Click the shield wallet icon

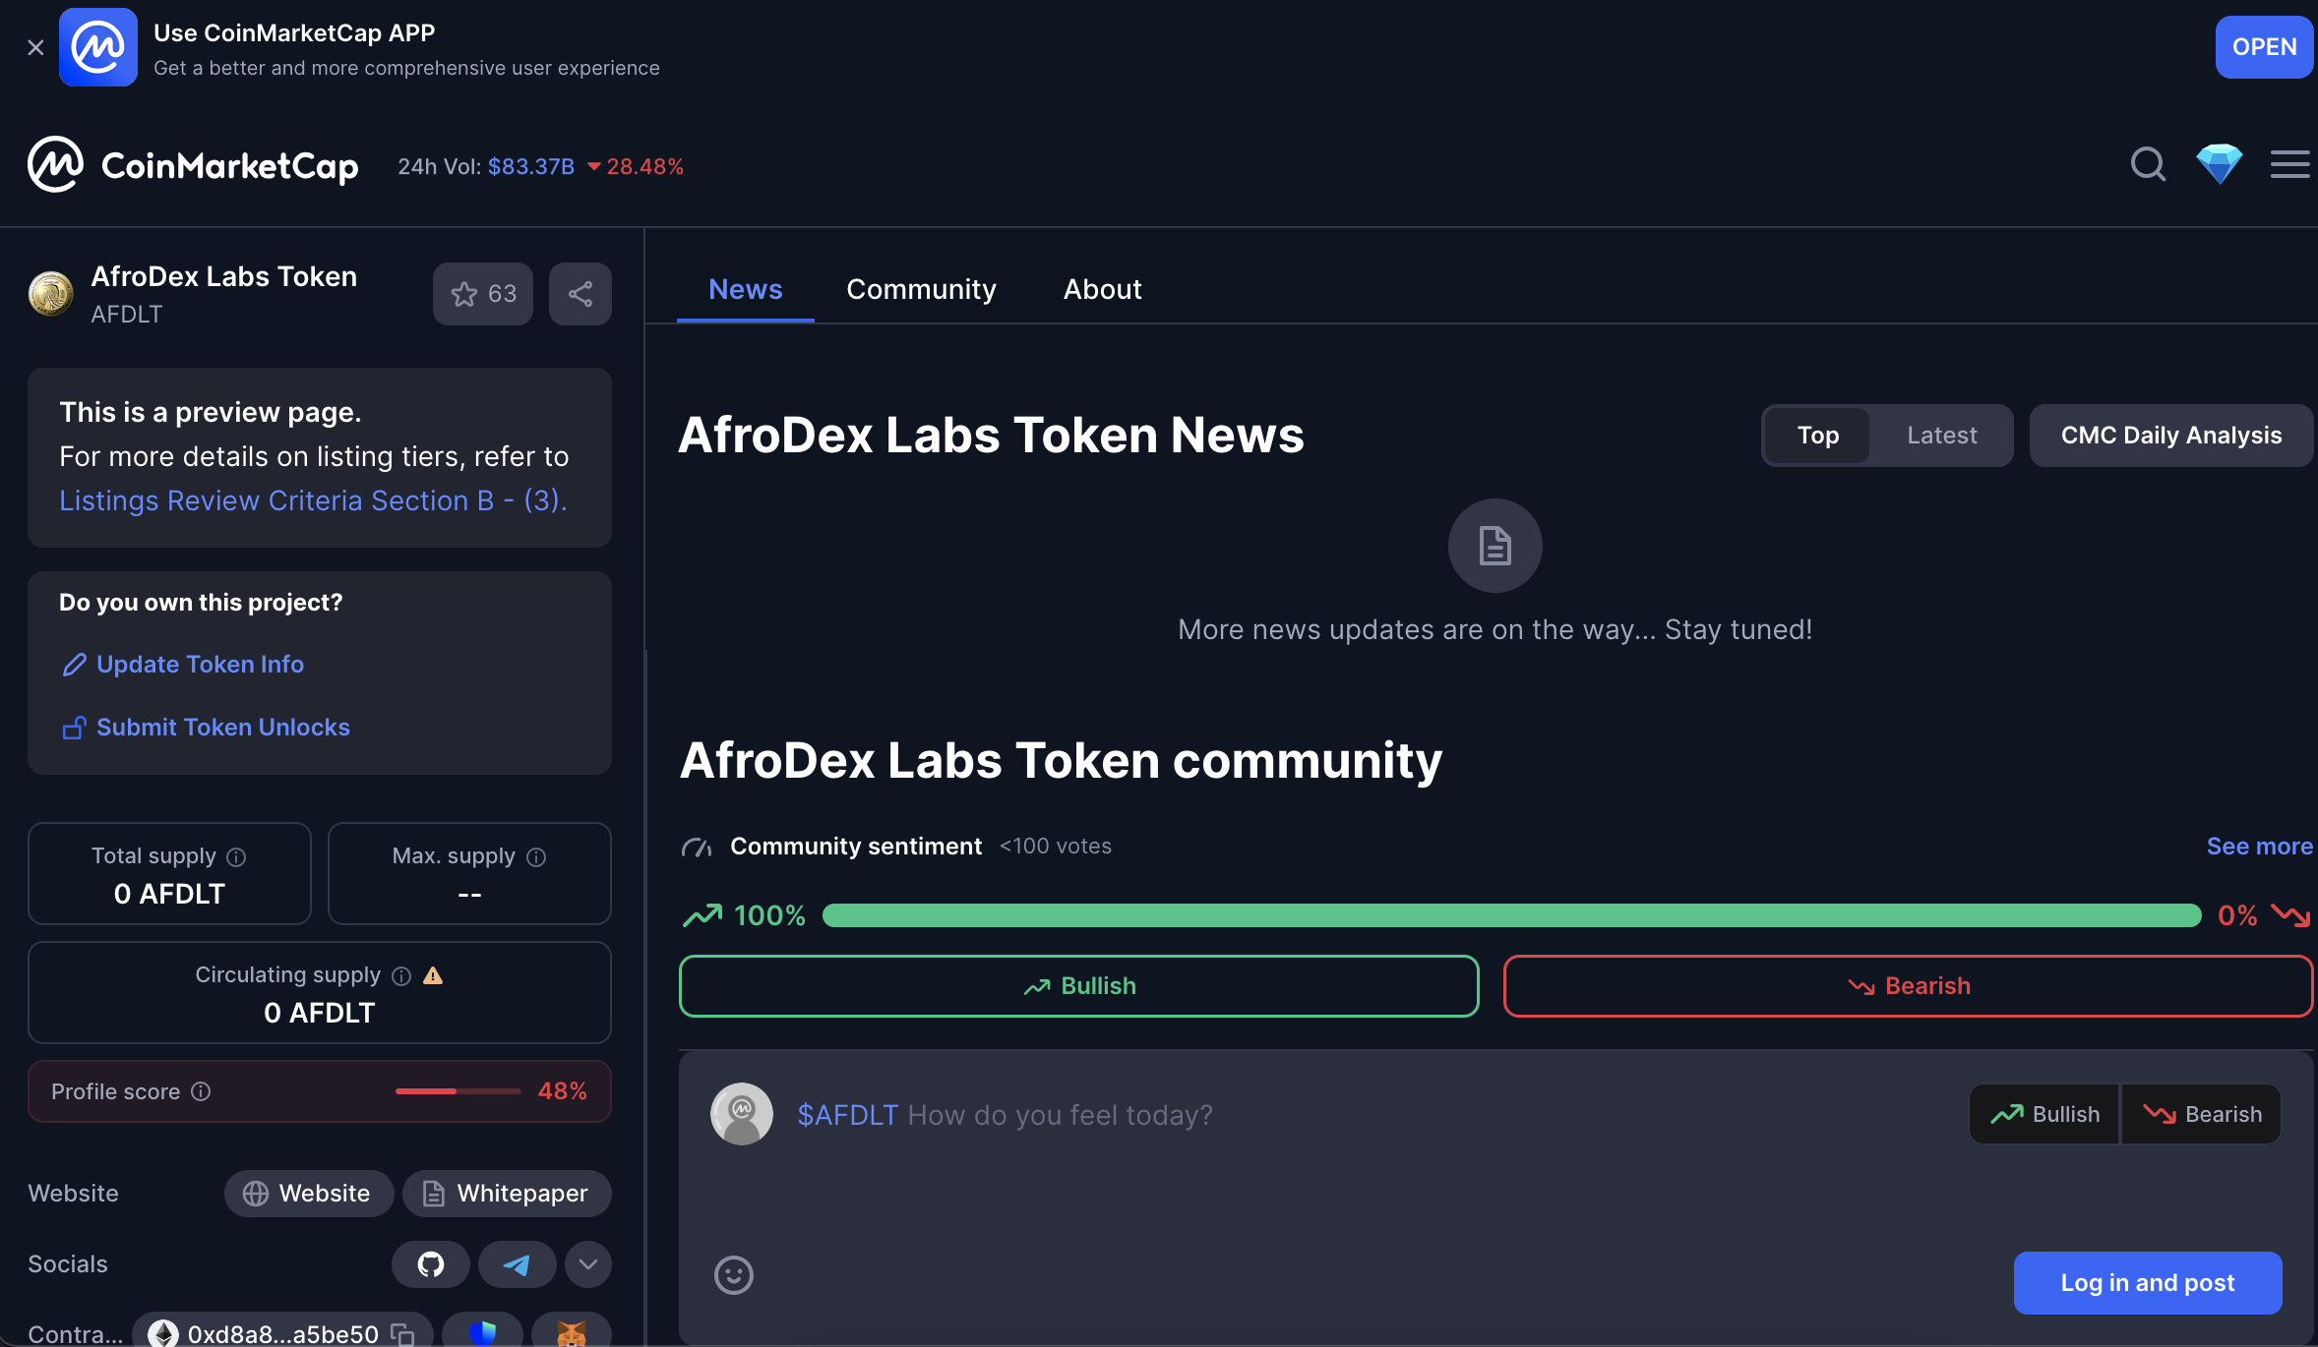coord(482,1332)
